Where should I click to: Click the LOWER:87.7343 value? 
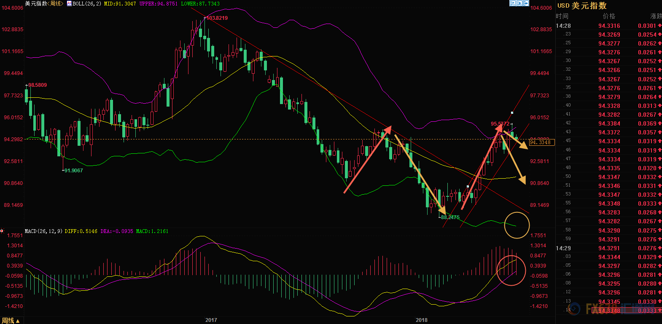pos(200,3)
